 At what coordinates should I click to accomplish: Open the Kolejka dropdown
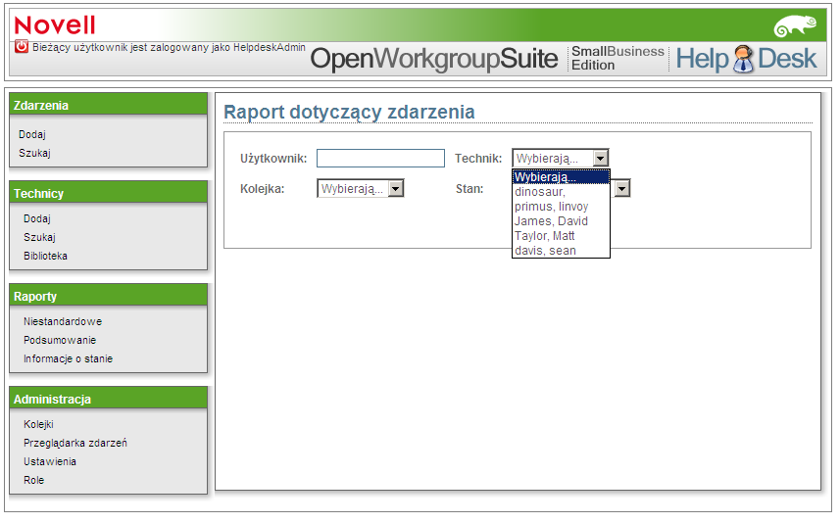360,188
